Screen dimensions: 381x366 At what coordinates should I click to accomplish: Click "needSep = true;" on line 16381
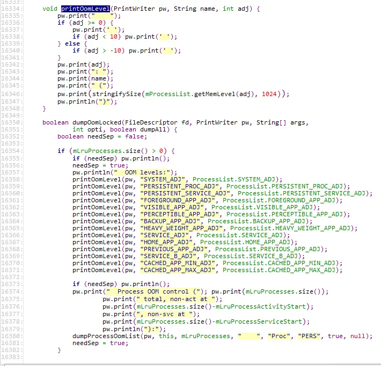100,343
